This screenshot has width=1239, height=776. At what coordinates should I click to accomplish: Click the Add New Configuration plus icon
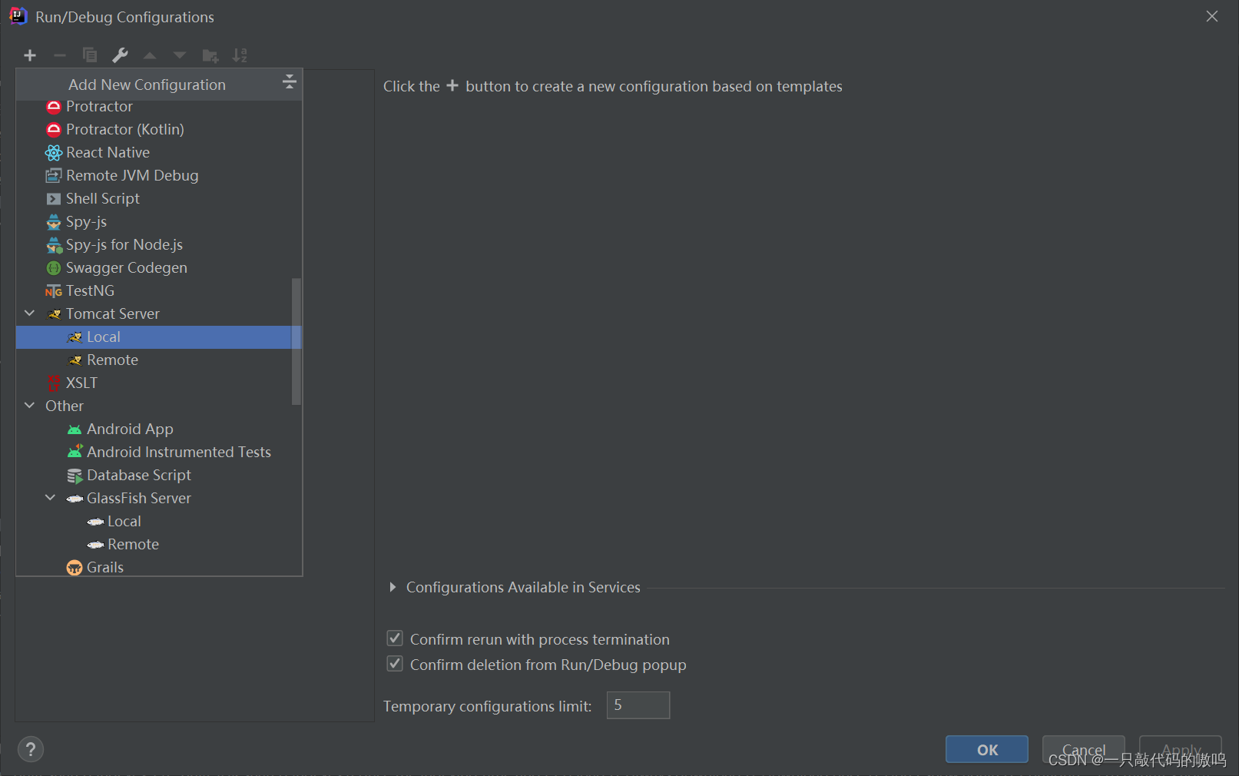pyautogui.click(x=30, y=55)
